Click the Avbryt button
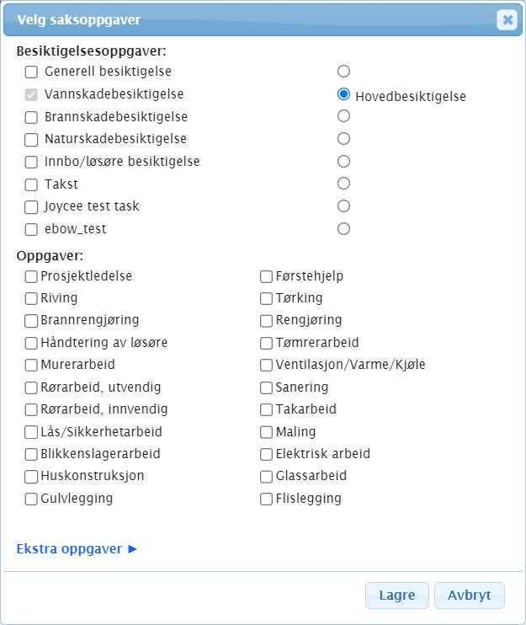526x625 pixels. coord(470,596)
